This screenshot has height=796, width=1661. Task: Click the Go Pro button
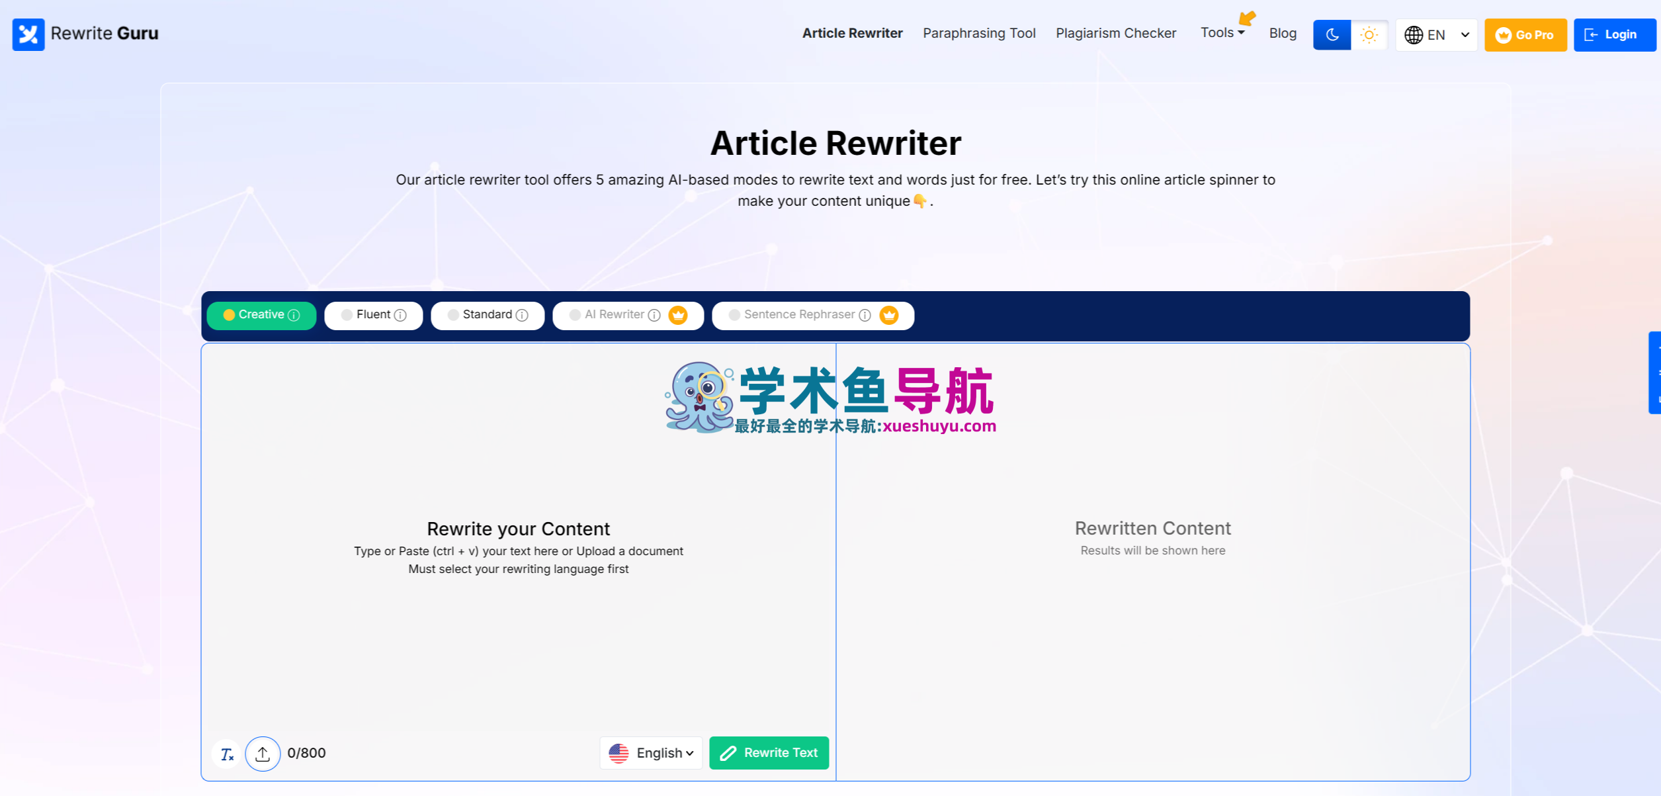(x=1525, y=35)
